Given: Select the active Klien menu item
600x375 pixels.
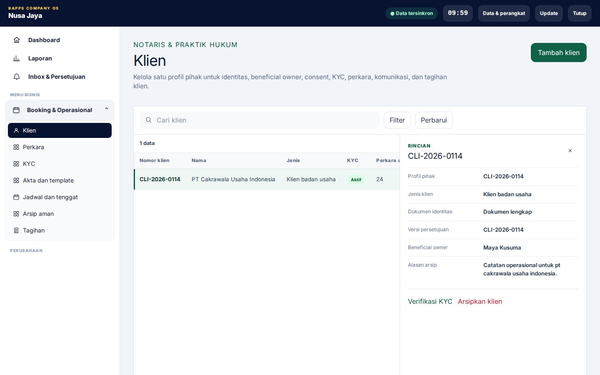Looking at the screenshot, I should pyautogui.click(x=60, y=130).
